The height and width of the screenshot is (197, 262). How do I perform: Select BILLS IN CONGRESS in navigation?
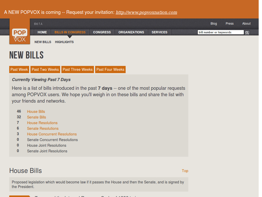70,32
